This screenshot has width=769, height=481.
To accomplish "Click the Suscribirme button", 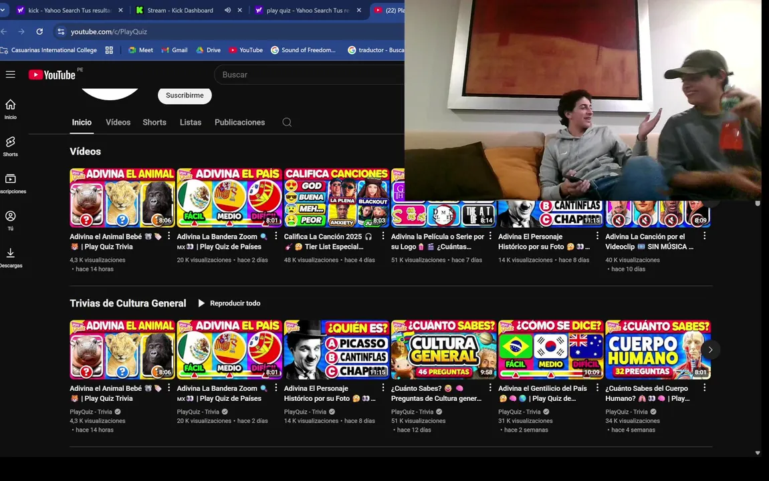I will [x=185, y=96].
